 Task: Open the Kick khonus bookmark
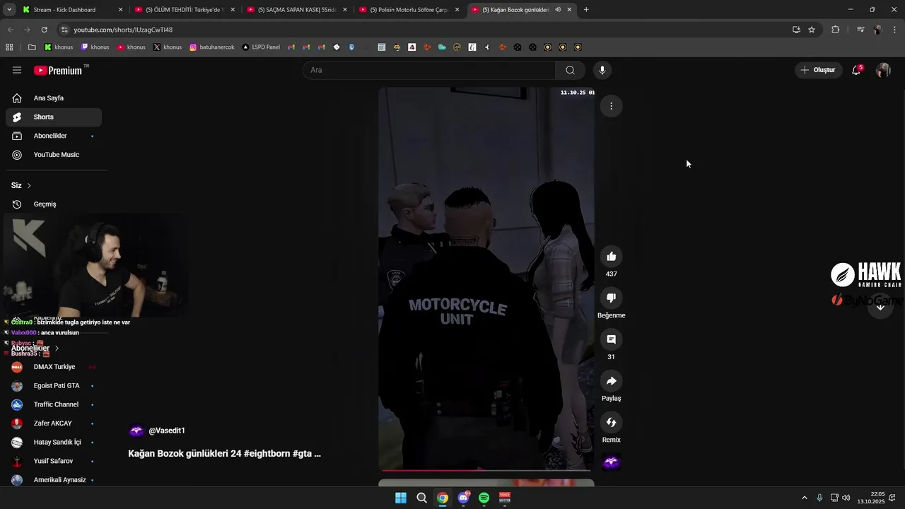[59, 47]
